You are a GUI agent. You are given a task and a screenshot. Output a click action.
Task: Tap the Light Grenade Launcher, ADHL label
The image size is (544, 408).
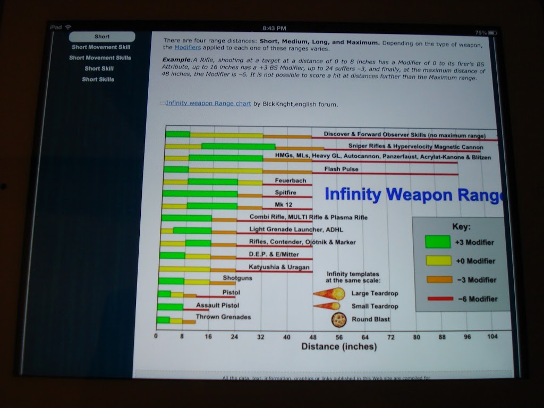coord(296,229)
